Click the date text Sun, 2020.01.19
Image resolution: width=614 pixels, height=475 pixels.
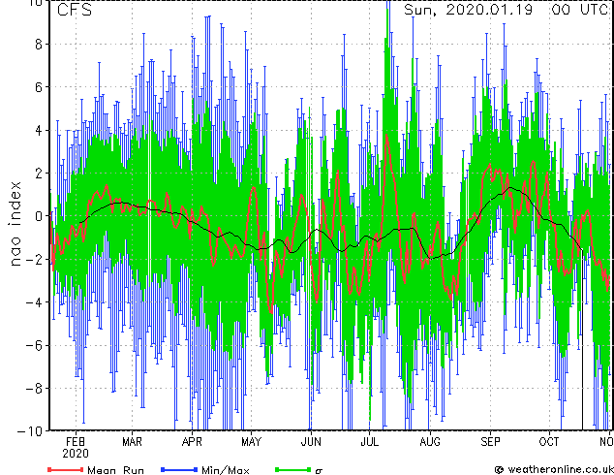[x=468, y=10]
